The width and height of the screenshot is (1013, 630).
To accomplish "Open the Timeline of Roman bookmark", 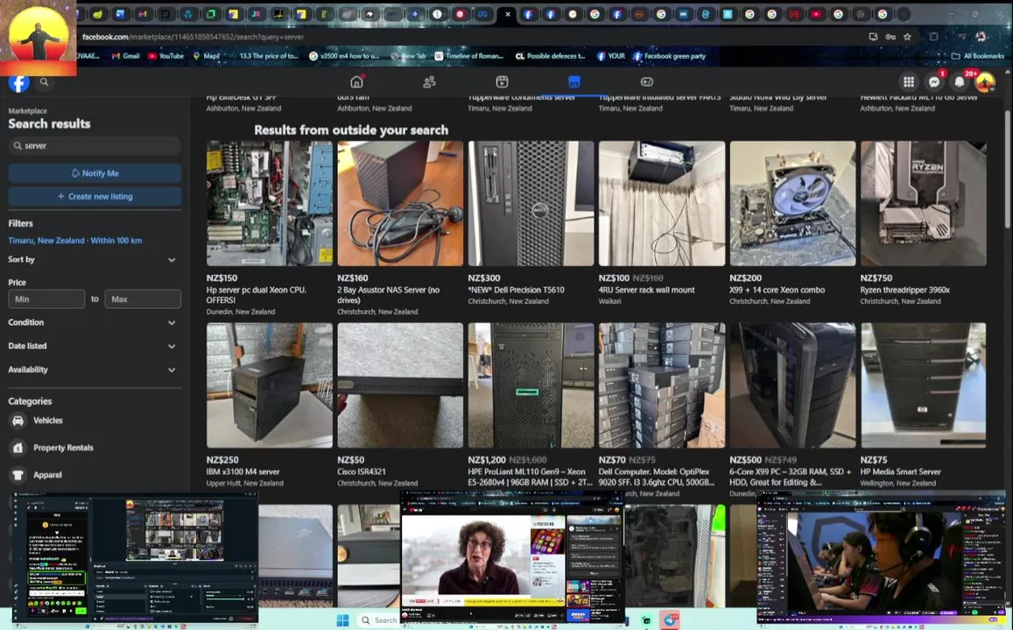I will [x=469, y=56].
